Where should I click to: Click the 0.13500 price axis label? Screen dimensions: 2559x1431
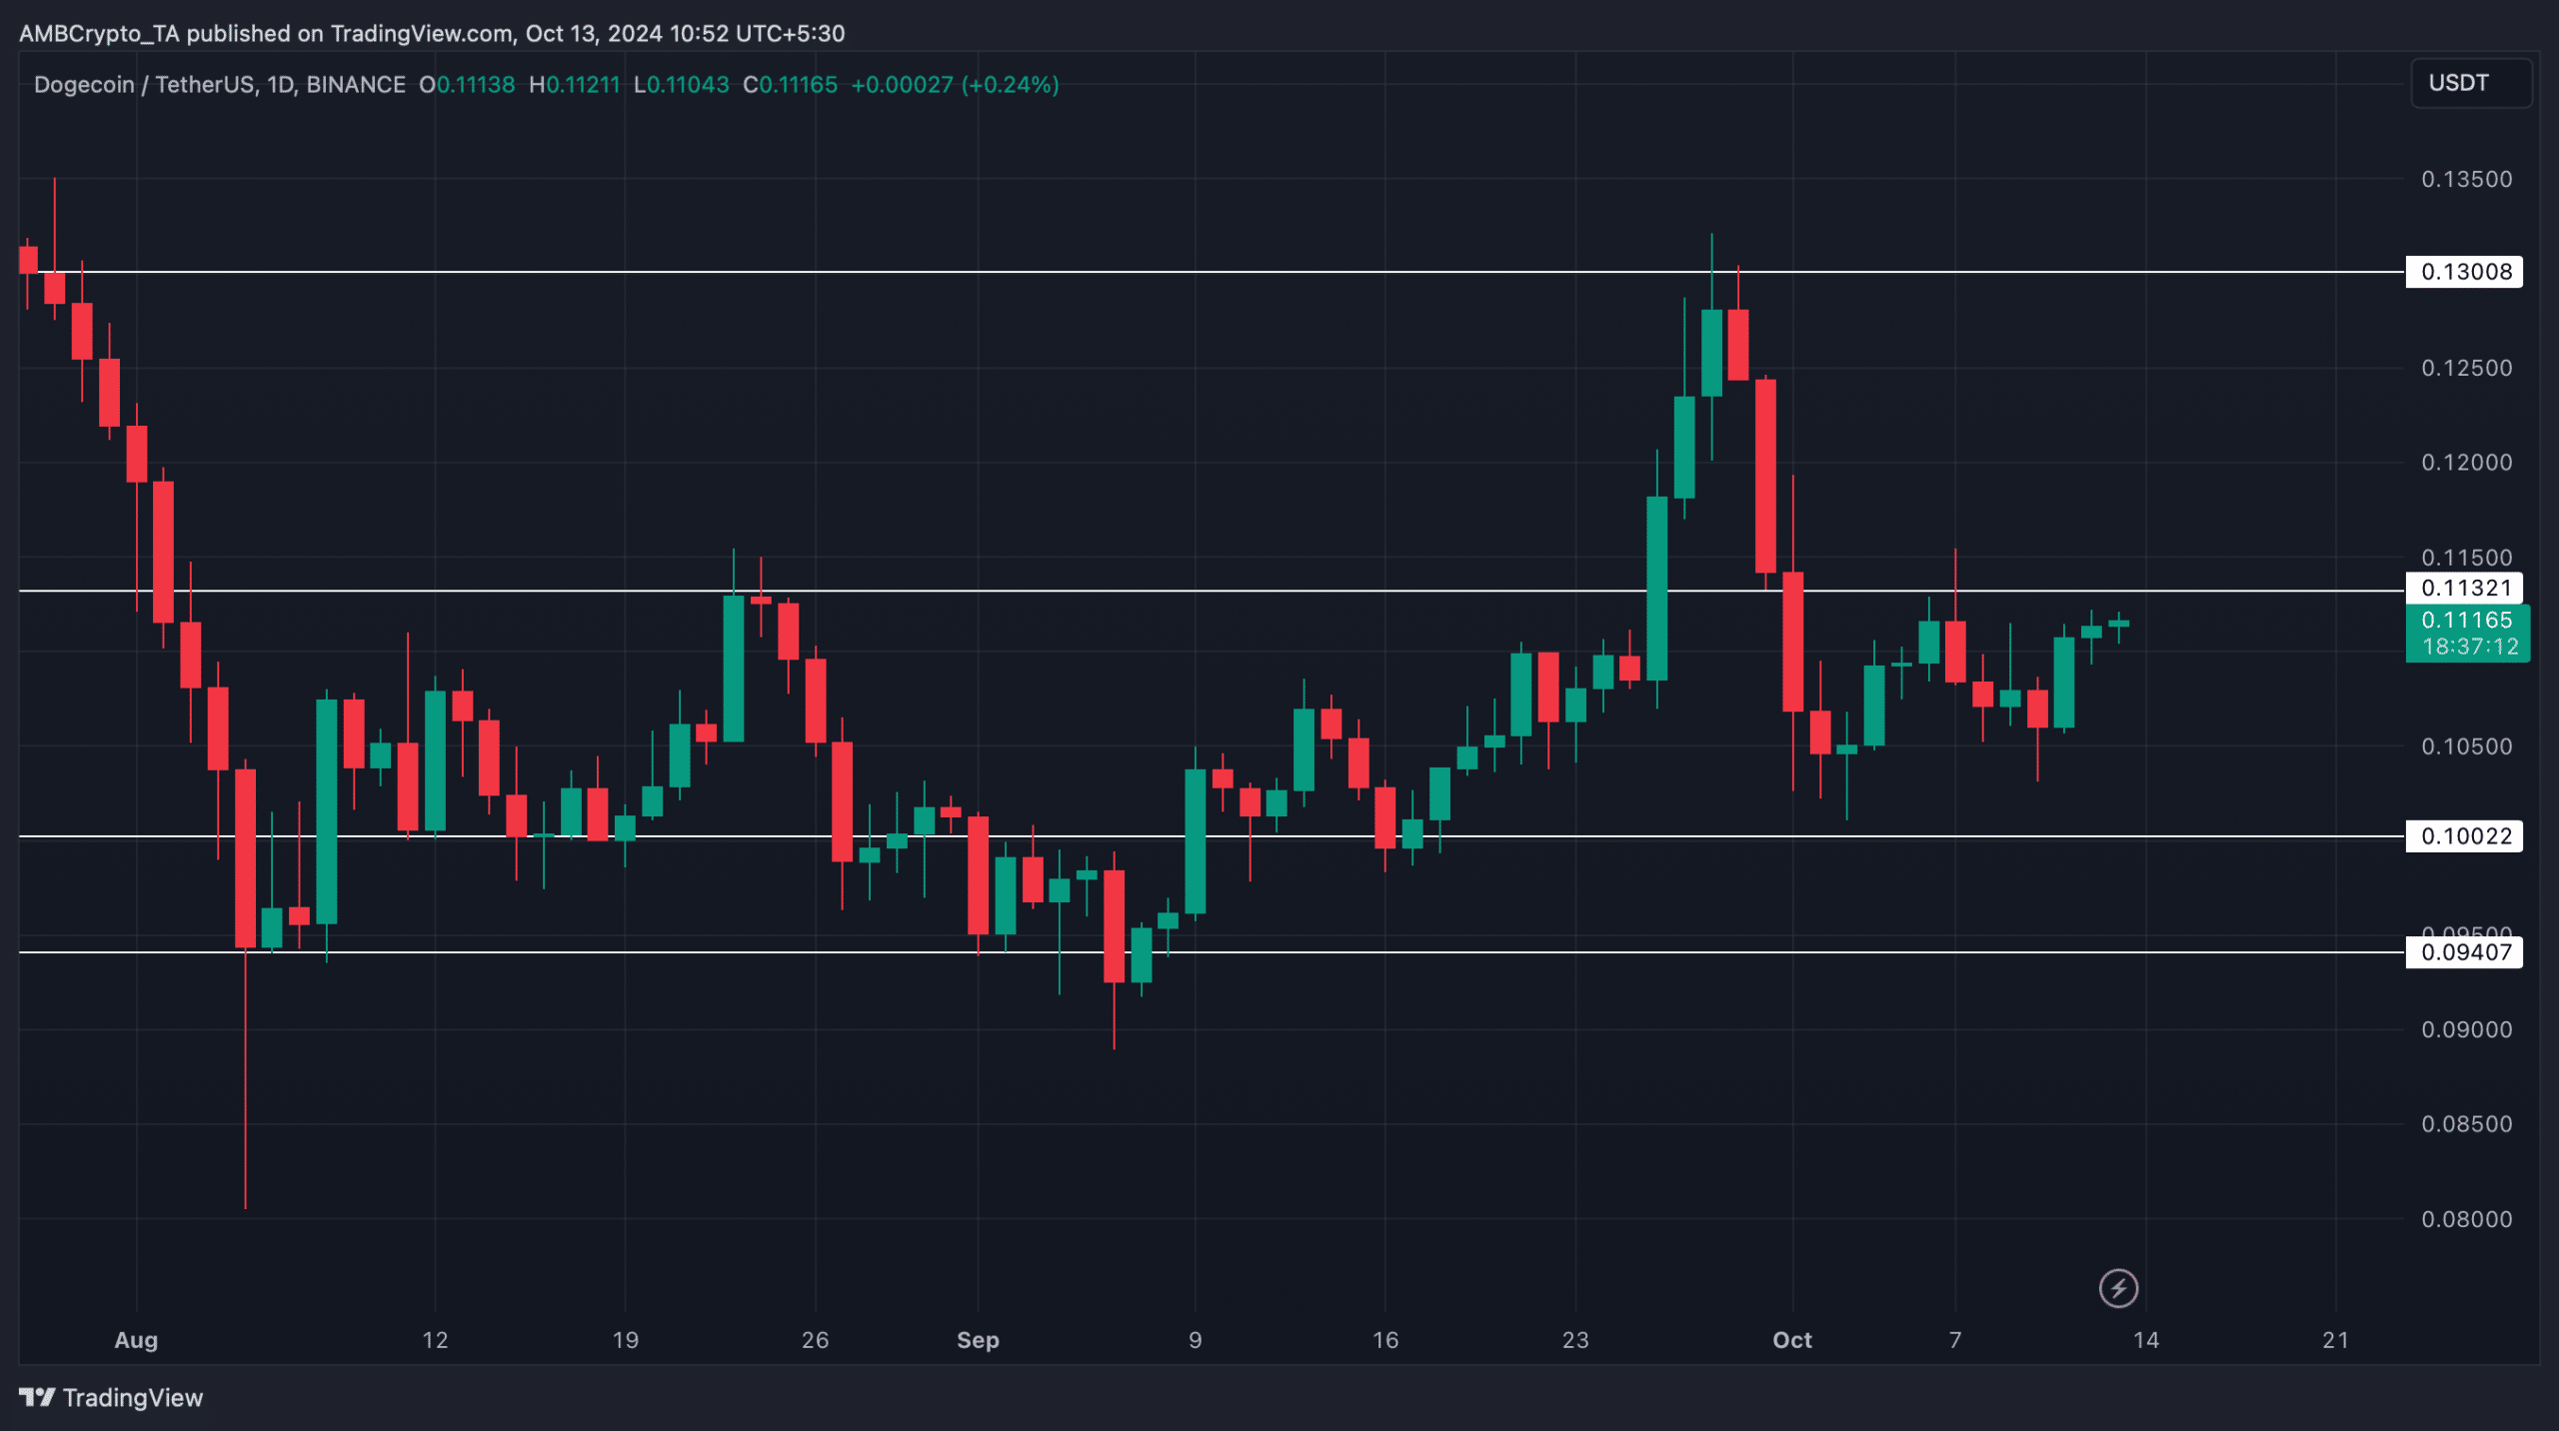click(2466, 179)
